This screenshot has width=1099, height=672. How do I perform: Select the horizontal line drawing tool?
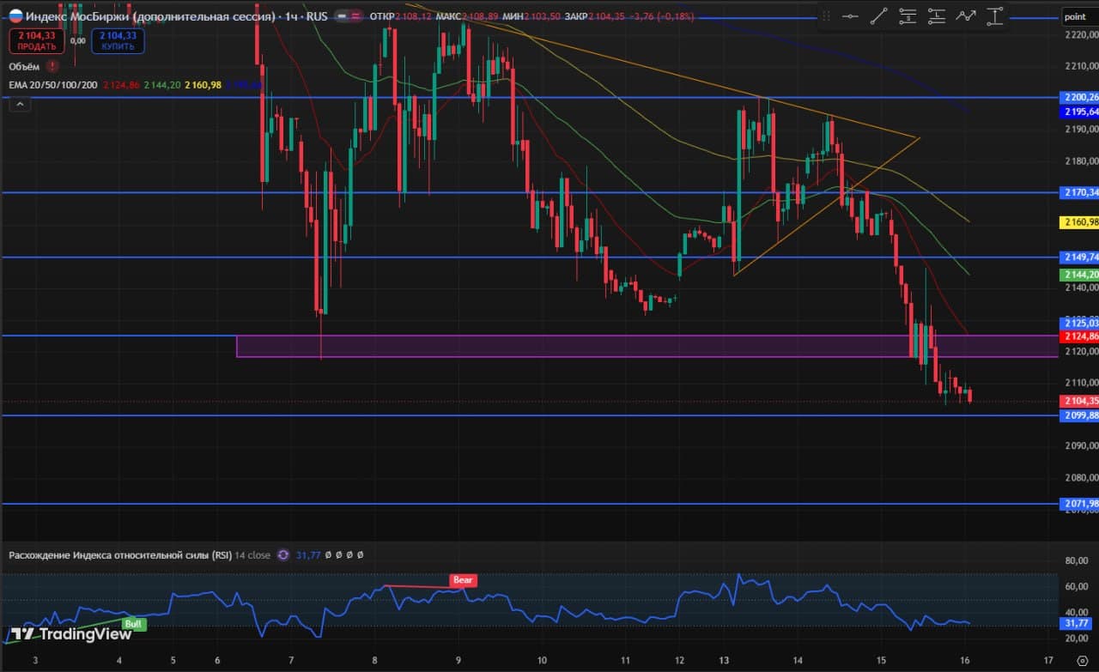(850, 16)
